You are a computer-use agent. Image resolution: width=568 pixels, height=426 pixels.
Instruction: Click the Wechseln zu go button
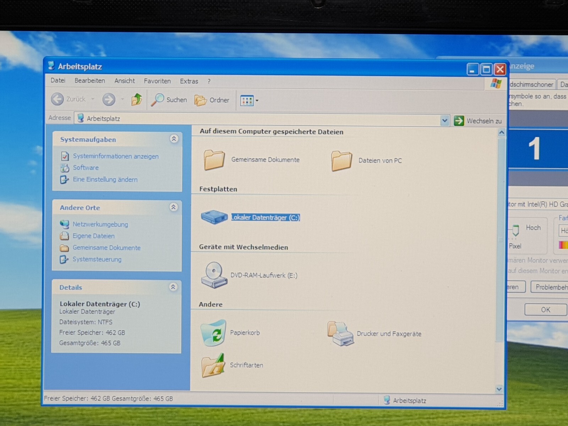(478, 121)
